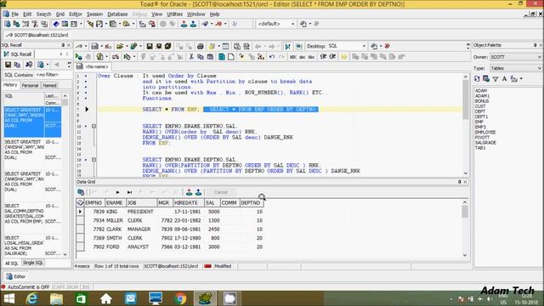Open the Database menu
This screenshot has height=306, width=544.
117,14
